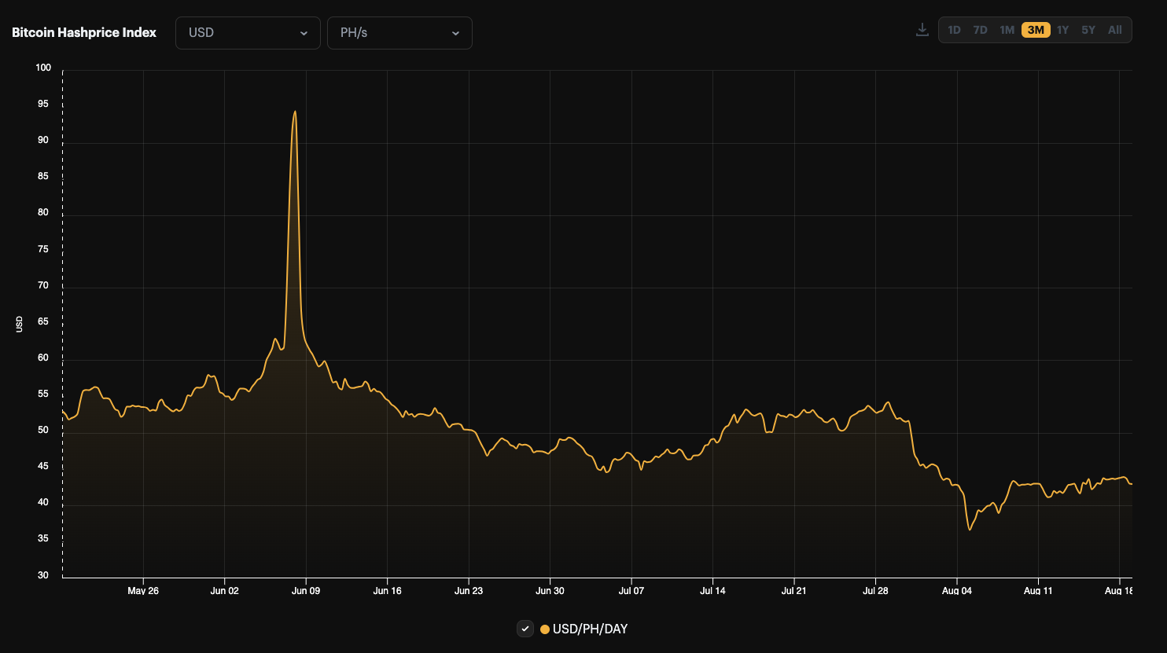1167x653 pixels.
Task: Click the Bitcoin Hashprice Index title
Action: (84, 32)
